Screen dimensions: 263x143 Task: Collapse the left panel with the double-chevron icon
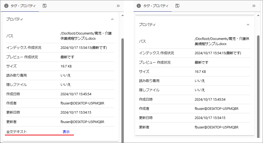[118, 6]
